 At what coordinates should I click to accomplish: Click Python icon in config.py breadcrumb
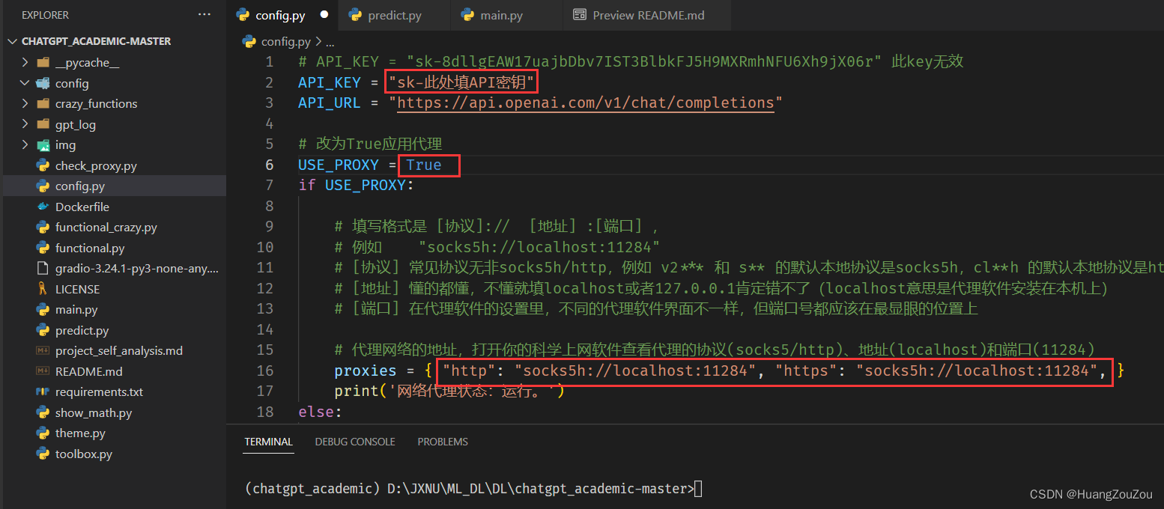pyautogui.click(x=249, y=42)
